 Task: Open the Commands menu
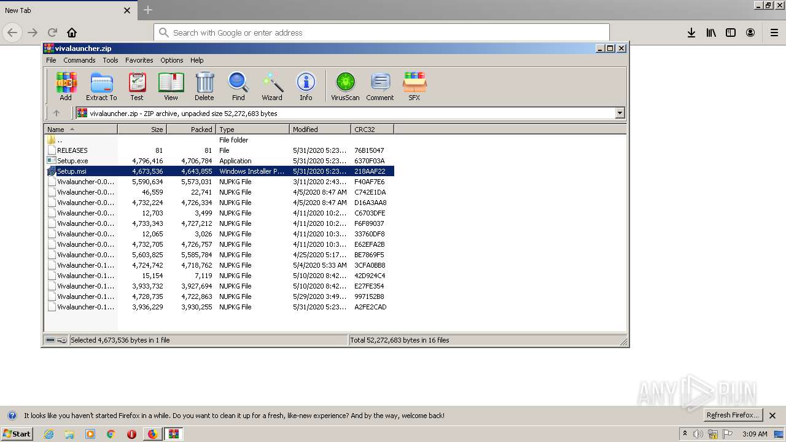click(x=79, y=60)
